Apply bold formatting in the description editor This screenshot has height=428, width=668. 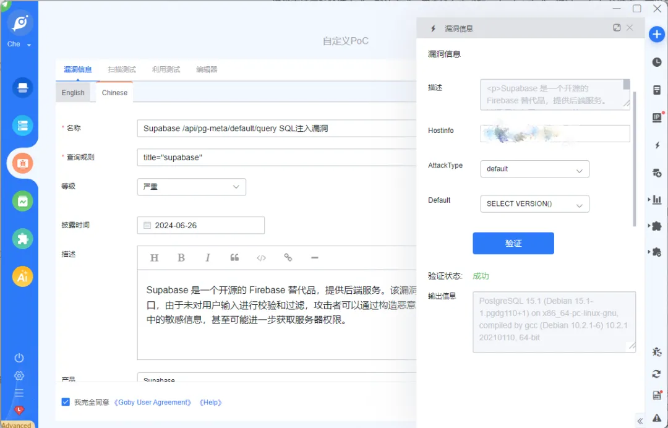pyautogui.click(x=181, y=258)
